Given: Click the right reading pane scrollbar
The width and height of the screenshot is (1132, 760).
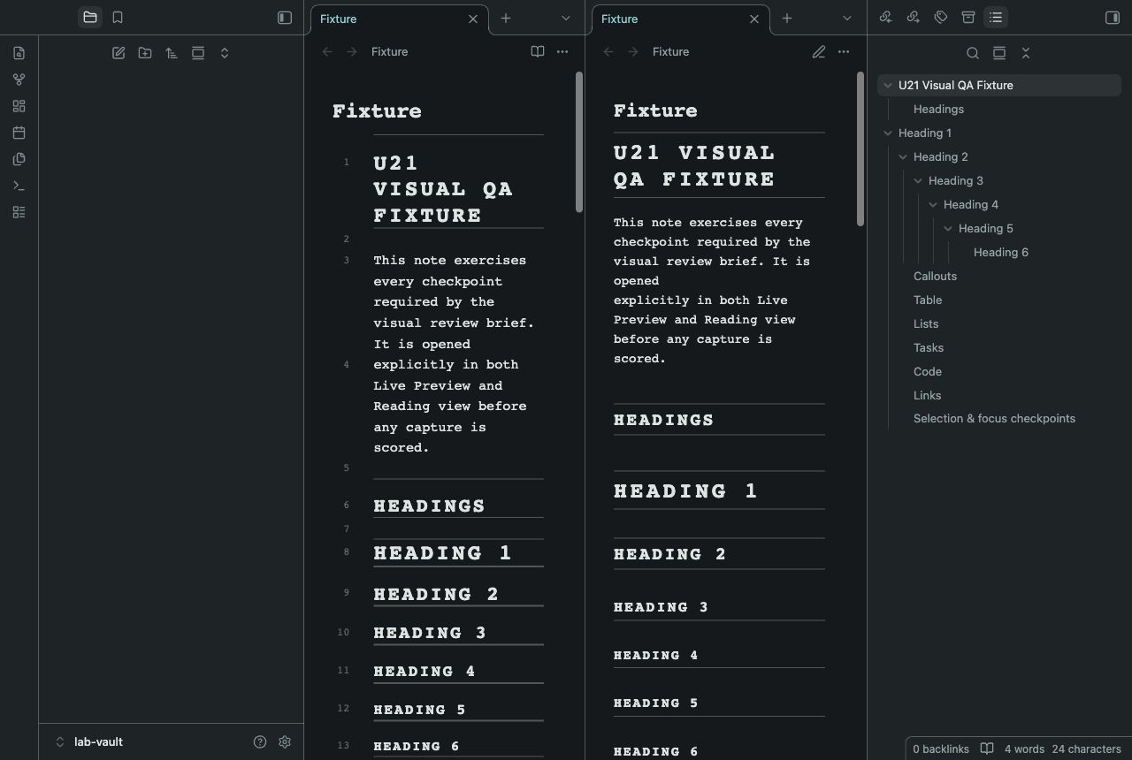Looking at the screenshot, I should pyautogui.click(x=860, y=149).
